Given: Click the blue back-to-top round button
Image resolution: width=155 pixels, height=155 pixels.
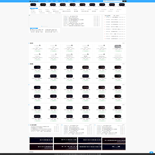Looking at the screenshot, I should click(151, 152).
